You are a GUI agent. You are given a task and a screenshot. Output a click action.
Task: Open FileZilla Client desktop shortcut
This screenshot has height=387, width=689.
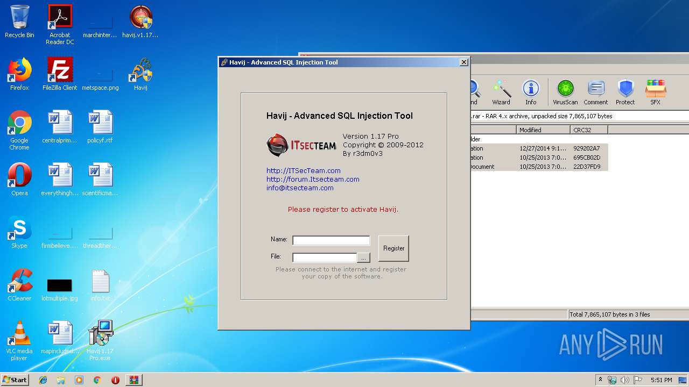(60, 74)
